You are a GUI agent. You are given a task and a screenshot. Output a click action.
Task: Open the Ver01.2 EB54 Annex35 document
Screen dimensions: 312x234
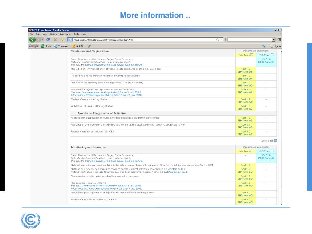(x=246, y=184)
